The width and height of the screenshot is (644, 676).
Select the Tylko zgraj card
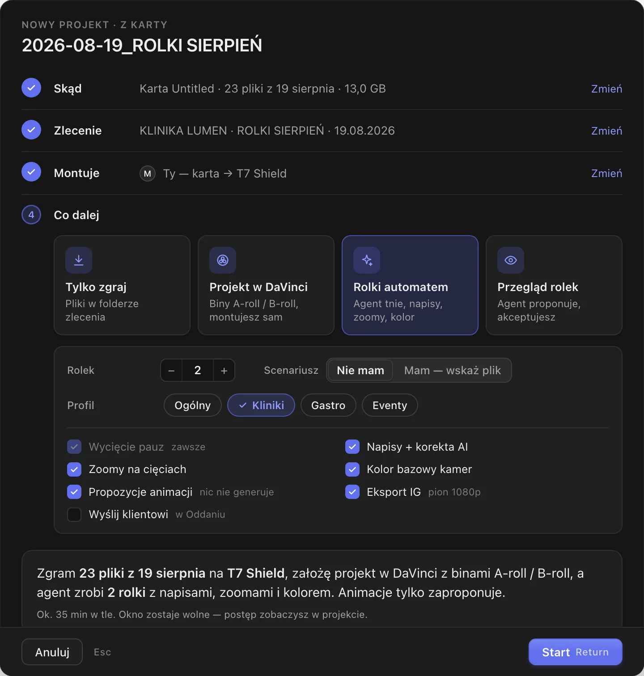[x=122, y=285]
